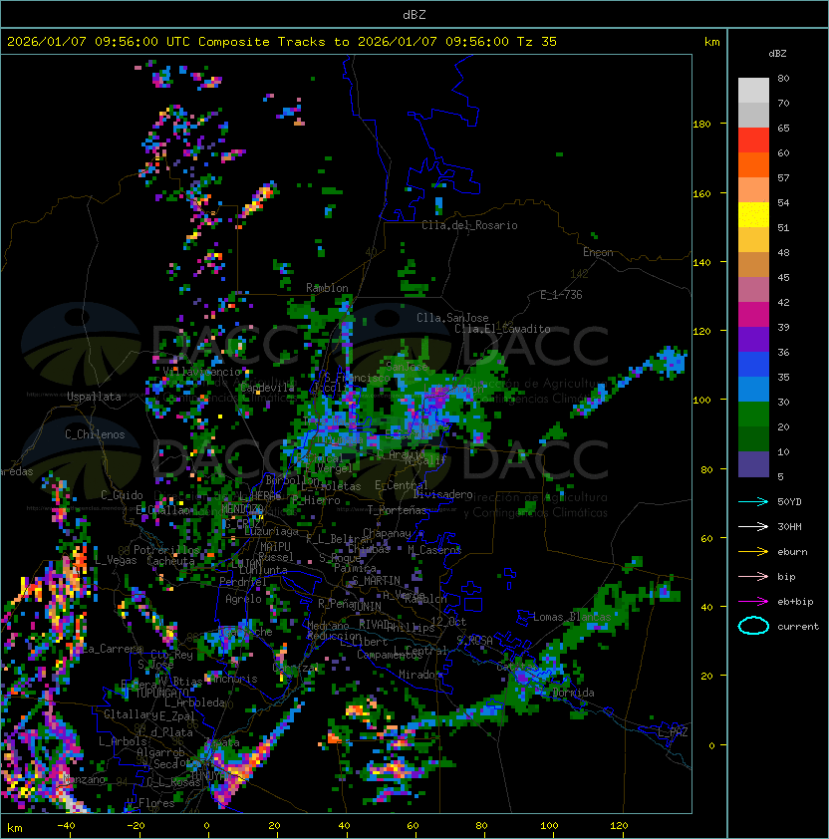Click the yellow eburn arrow in legend
This screenshot has height=839, width=829.
pyautogui.click(x=753, y=552)
